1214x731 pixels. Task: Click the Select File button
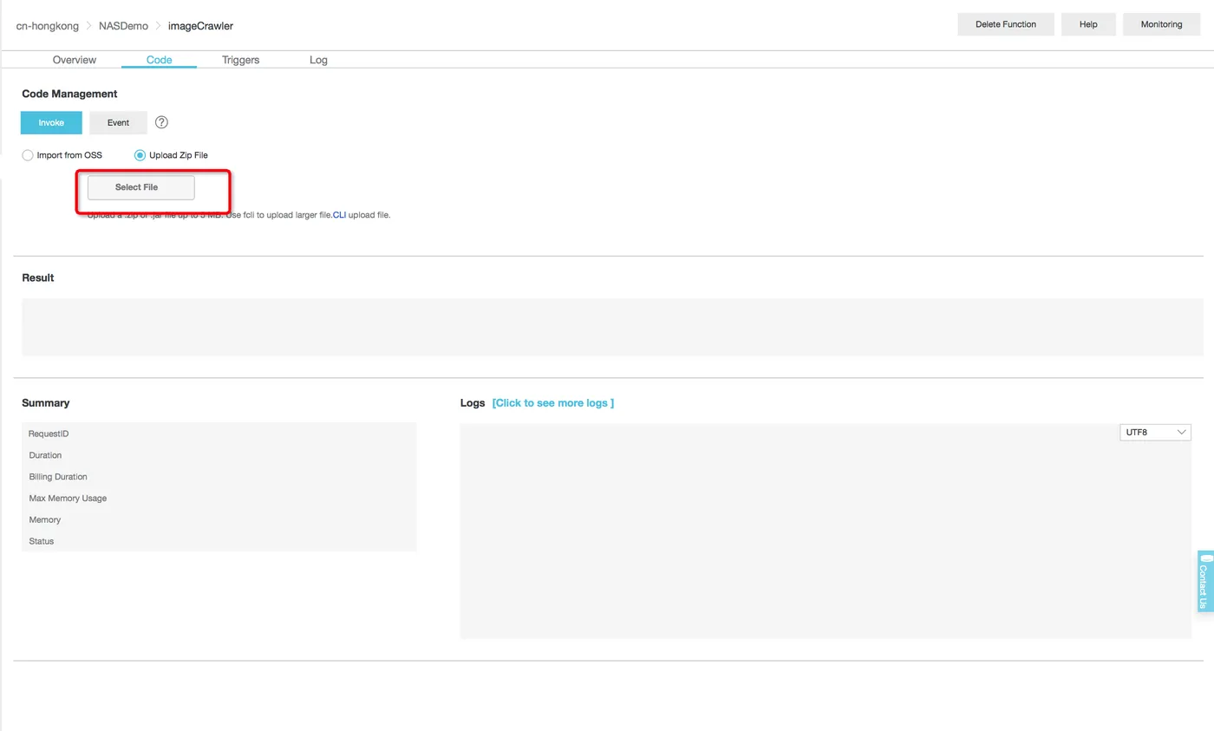click(140, 187)
